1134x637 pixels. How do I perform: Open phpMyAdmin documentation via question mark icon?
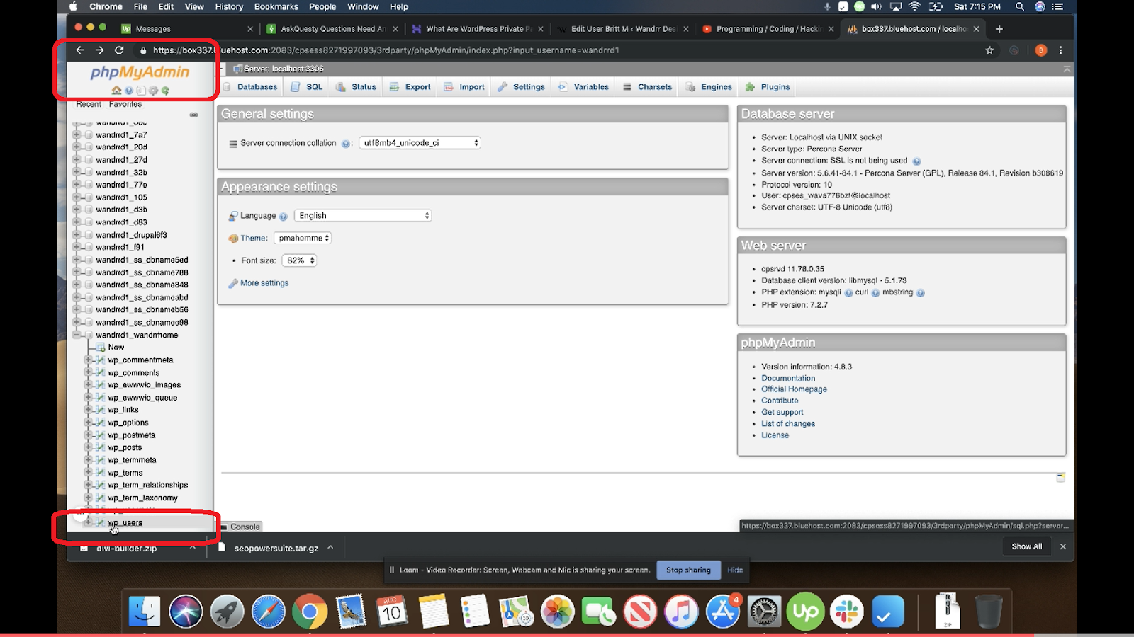pyautogui.click(x=128, y=90)
